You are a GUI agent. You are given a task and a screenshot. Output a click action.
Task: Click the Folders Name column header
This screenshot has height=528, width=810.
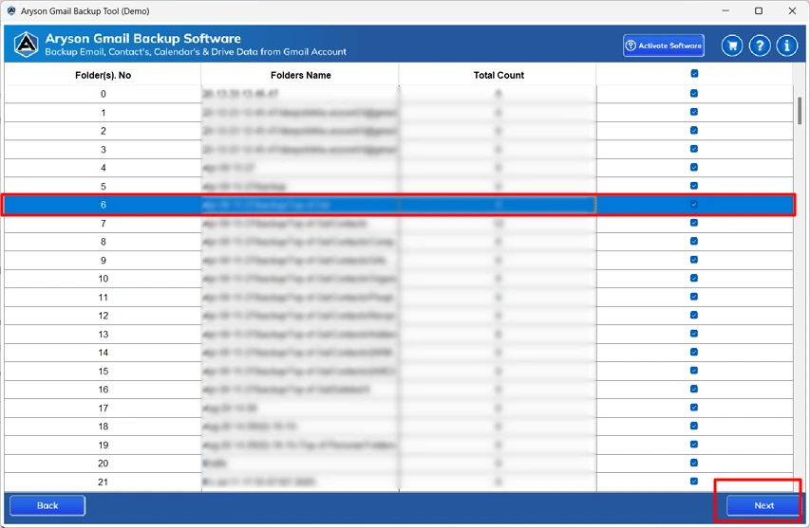click(301, 75)
